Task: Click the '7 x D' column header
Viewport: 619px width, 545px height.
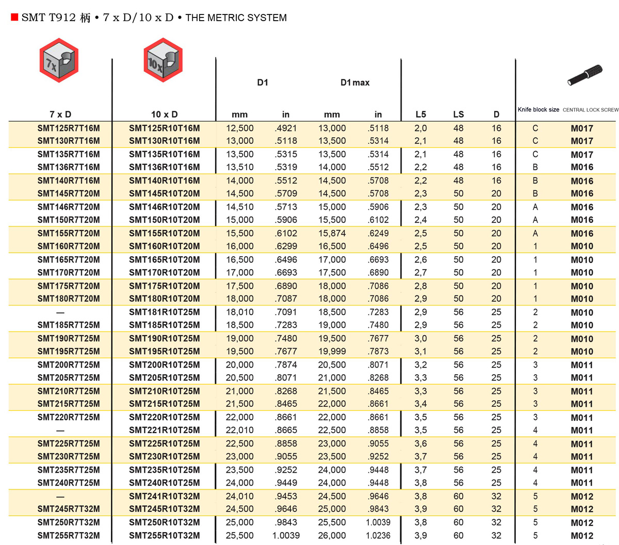Action: pos(60,114)
